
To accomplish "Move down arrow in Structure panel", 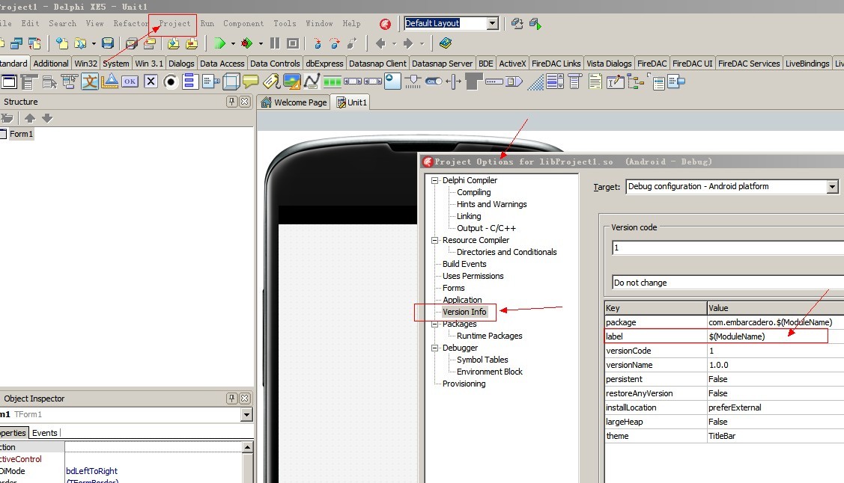I will (x=47, y=117).
